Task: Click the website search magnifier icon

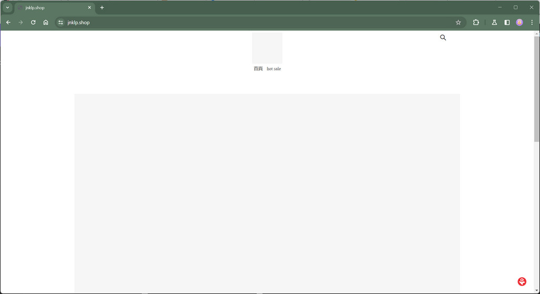Action: coord(443,37)
